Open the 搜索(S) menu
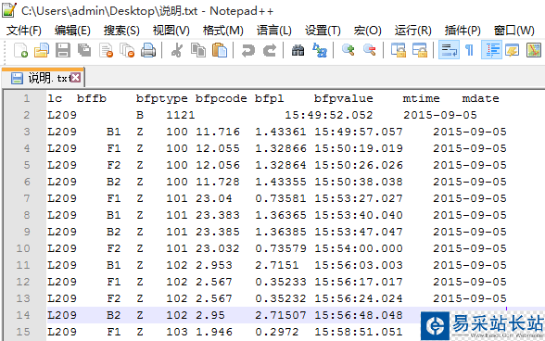 [x=121, y=31]
